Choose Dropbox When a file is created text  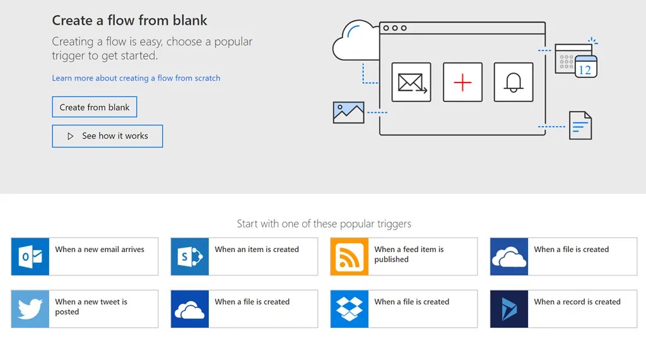411,302
